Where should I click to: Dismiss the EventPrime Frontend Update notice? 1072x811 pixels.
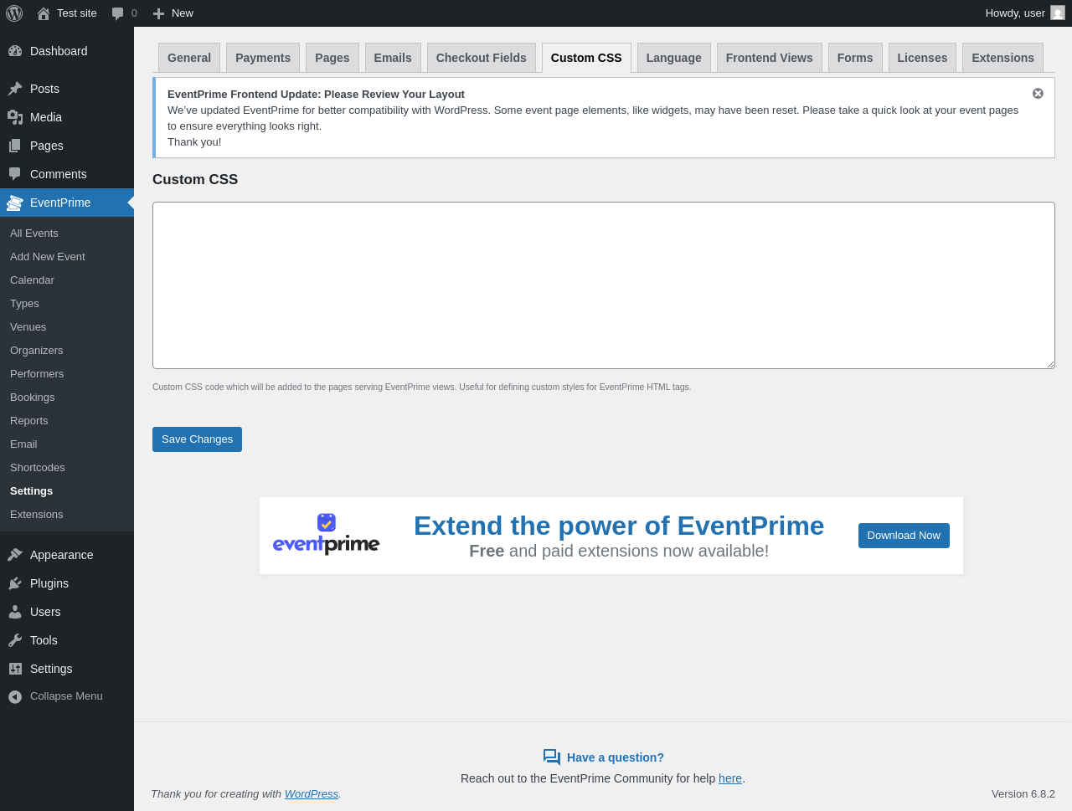tap(1038, 94)
